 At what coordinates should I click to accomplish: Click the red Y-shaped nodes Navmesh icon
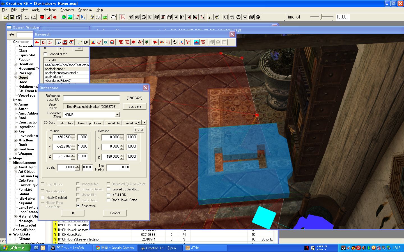tap(188, 42)
